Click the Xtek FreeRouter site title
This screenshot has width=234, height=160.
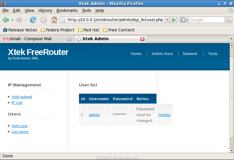click(x=38, y=52)
